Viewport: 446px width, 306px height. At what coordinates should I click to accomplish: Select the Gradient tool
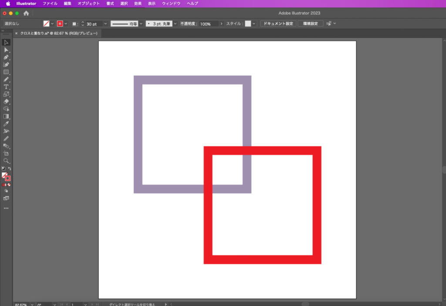(x=6, y=116)
